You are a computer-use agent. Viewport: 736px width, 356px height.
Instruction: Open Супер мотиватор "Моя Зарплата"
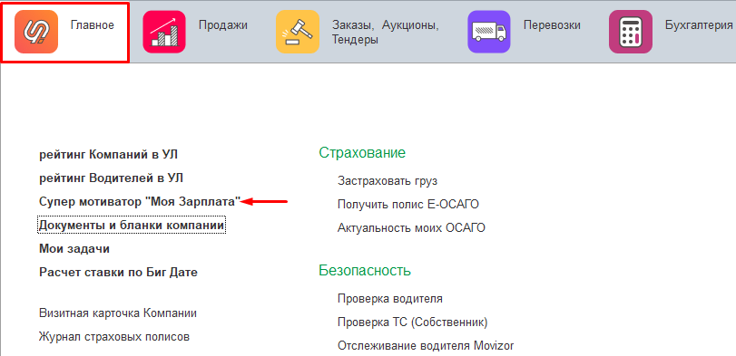point(140,201)
